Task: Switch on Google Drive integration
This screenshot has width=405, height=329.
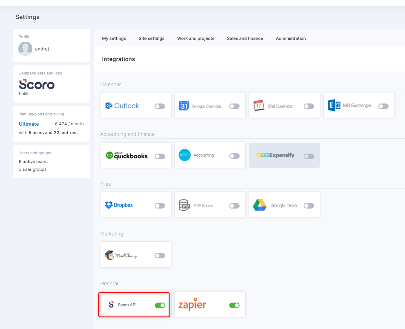Action: 309,205
